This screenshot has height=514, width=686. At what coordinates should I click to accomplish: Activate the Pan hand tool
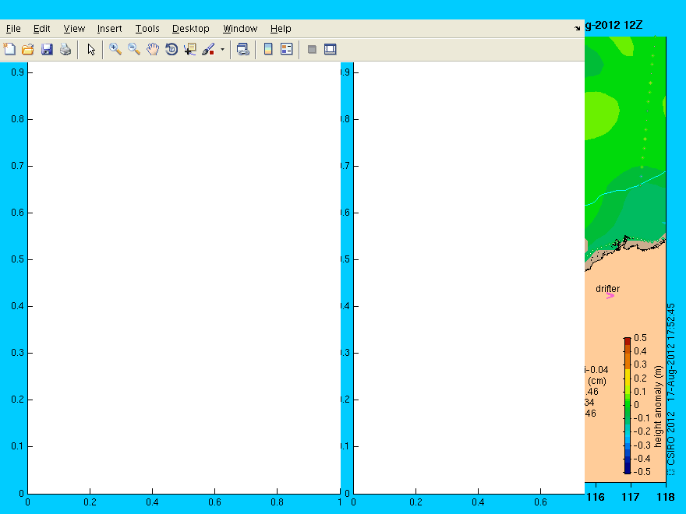[x=153, y=49]
